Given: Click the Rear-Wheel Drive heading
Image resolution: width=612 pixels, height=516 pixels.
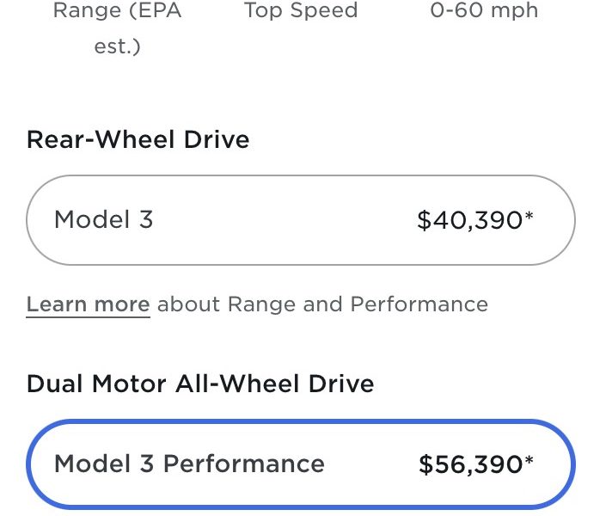Looking at the screenshot, I should click(x=138, y=139).
